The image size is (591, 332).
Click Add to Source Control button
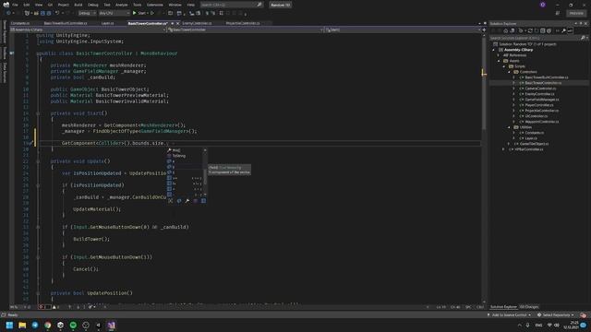point(509,315)
